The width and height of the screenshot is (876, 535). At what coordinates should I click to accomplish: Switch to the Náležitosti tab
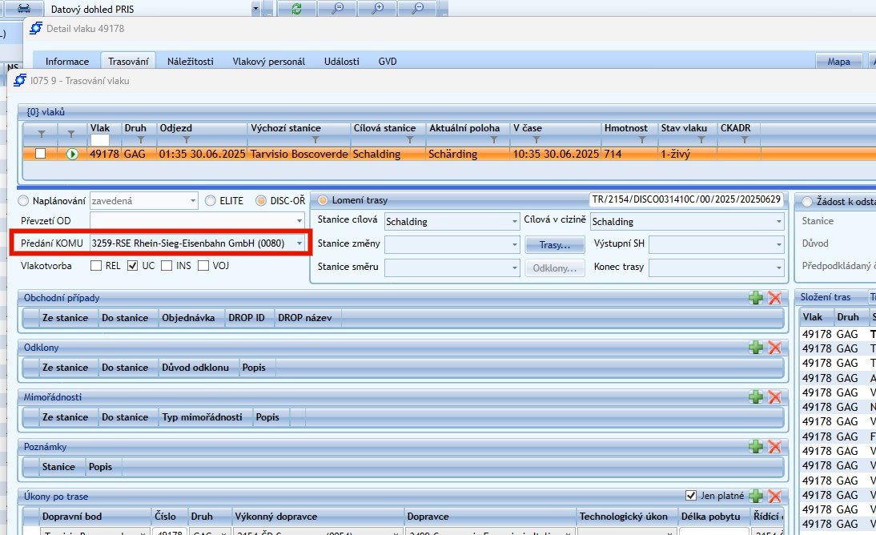click(190, 62)
